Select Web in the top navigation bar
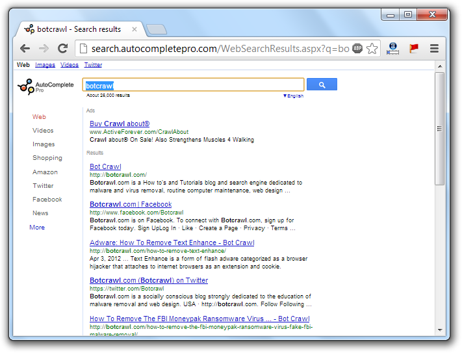462x353 pixels. 23,65
